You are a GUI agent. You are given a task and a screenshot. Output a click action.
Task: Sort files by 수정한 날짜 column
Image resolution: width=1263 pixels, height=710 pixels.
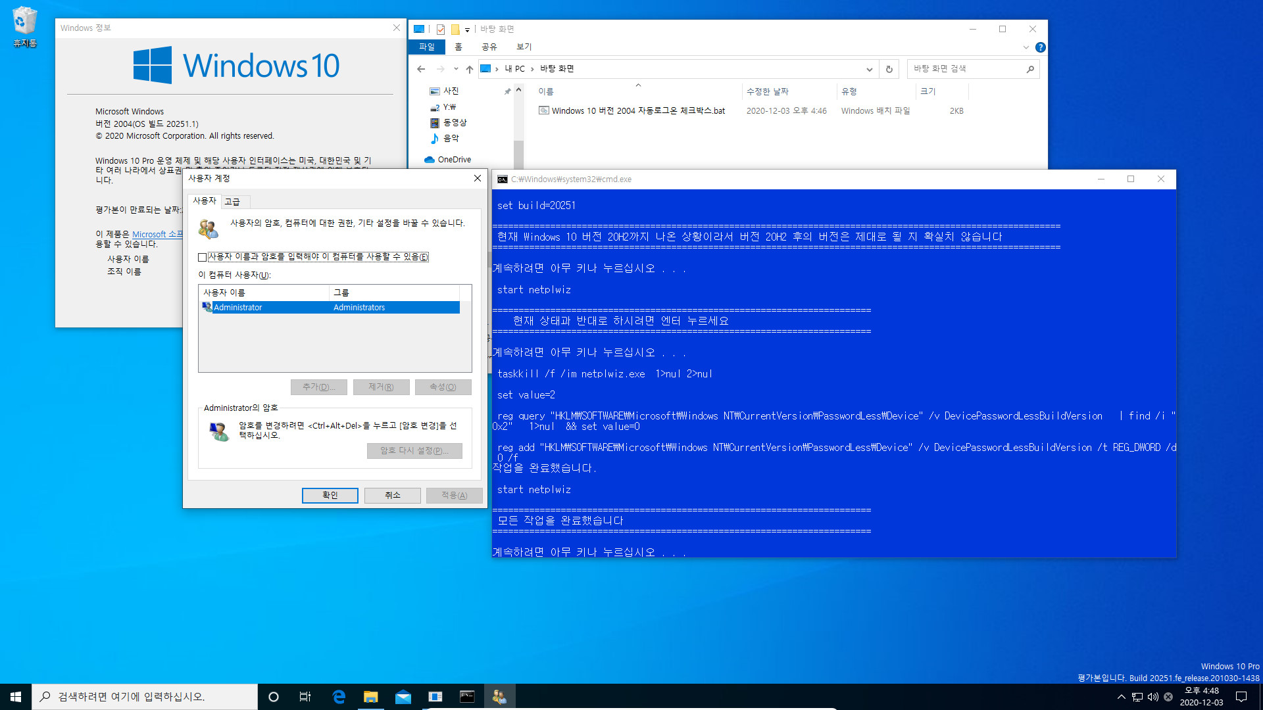click(789, 91)
